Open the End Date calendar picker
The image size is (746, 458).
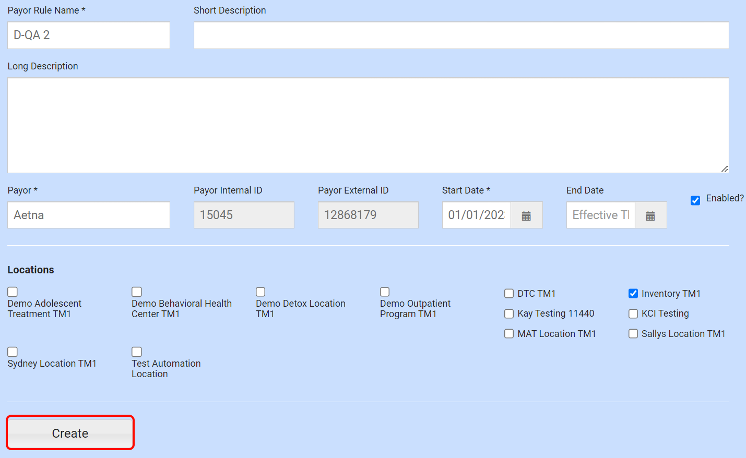pos(651,214)
